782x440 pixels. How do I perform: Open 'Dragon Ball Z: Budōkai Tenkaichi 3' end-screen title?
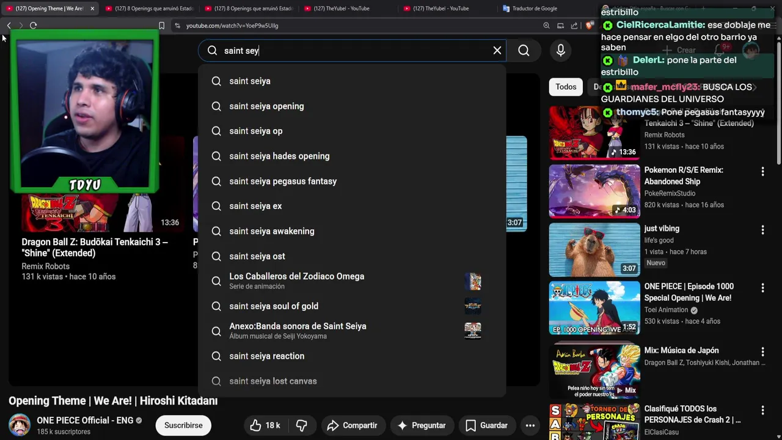[x=95, y=248]
